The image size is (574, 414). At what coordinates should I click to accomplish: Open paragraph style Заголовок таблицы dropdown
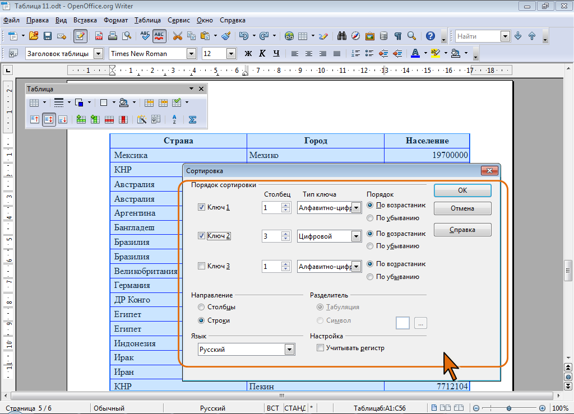(99, 53)
